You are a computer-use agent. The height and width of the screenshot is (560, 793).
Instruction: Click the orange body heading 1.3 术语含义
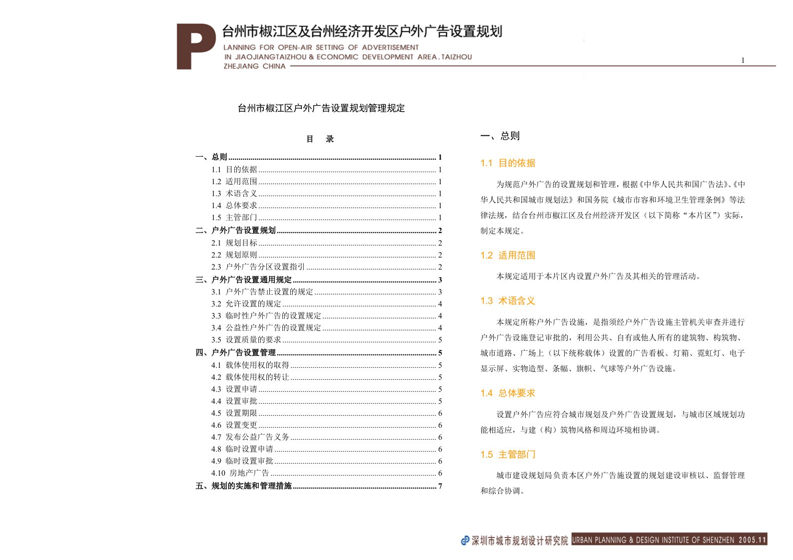click(x=508, y=301)
